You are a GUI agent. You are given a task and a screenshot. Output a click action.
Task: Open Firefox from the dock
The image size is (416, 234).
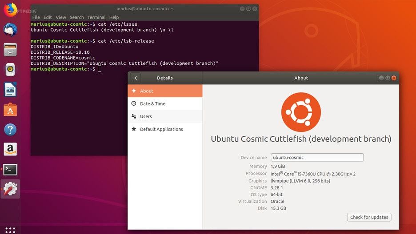coord(10,9)
